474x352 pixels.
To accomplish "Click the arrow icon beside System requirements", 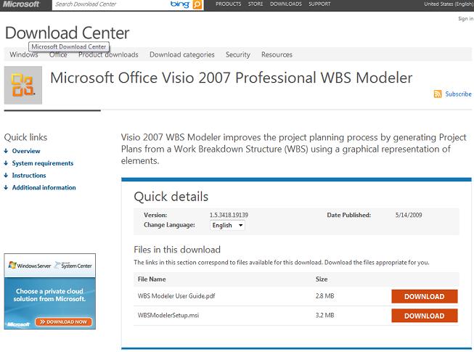I will pyautogui.click(x=7, y=163).
